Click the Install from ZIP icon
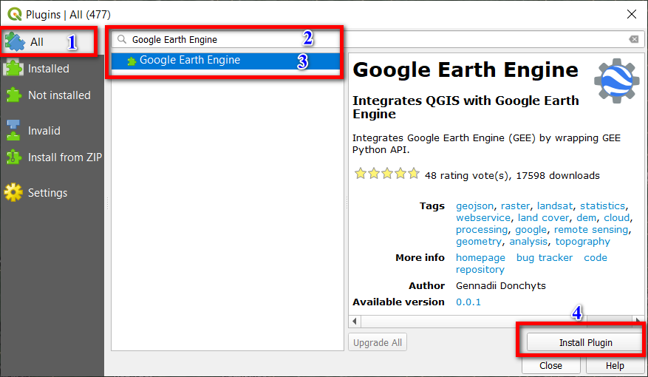 tap(13, 157)
